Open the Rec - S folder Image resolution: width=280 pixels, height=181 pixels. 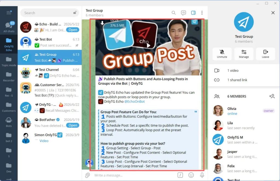9,92
